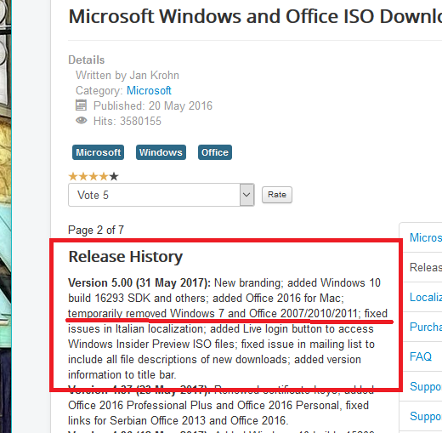Open the top Microsoft link in article index
Viewport: 442px width, 433px height.
click(x=426, y=237)
